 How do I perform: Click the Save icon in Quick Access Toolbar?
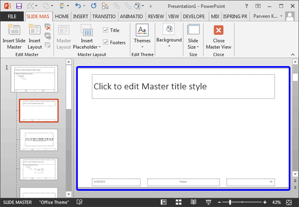click(x=19, y=6)
